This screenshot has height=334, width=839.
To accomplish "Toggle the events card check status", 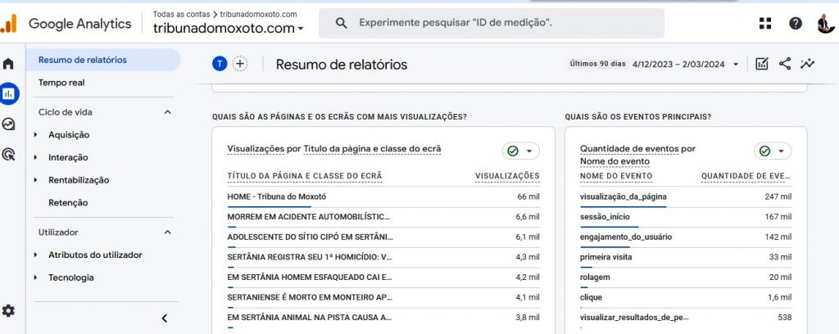I will click(773, 151).
